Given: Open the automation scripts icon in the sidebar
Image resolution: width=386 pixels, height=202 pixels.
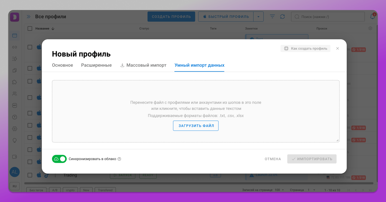Looking at the screenshot, I should [x=15, y=59].
